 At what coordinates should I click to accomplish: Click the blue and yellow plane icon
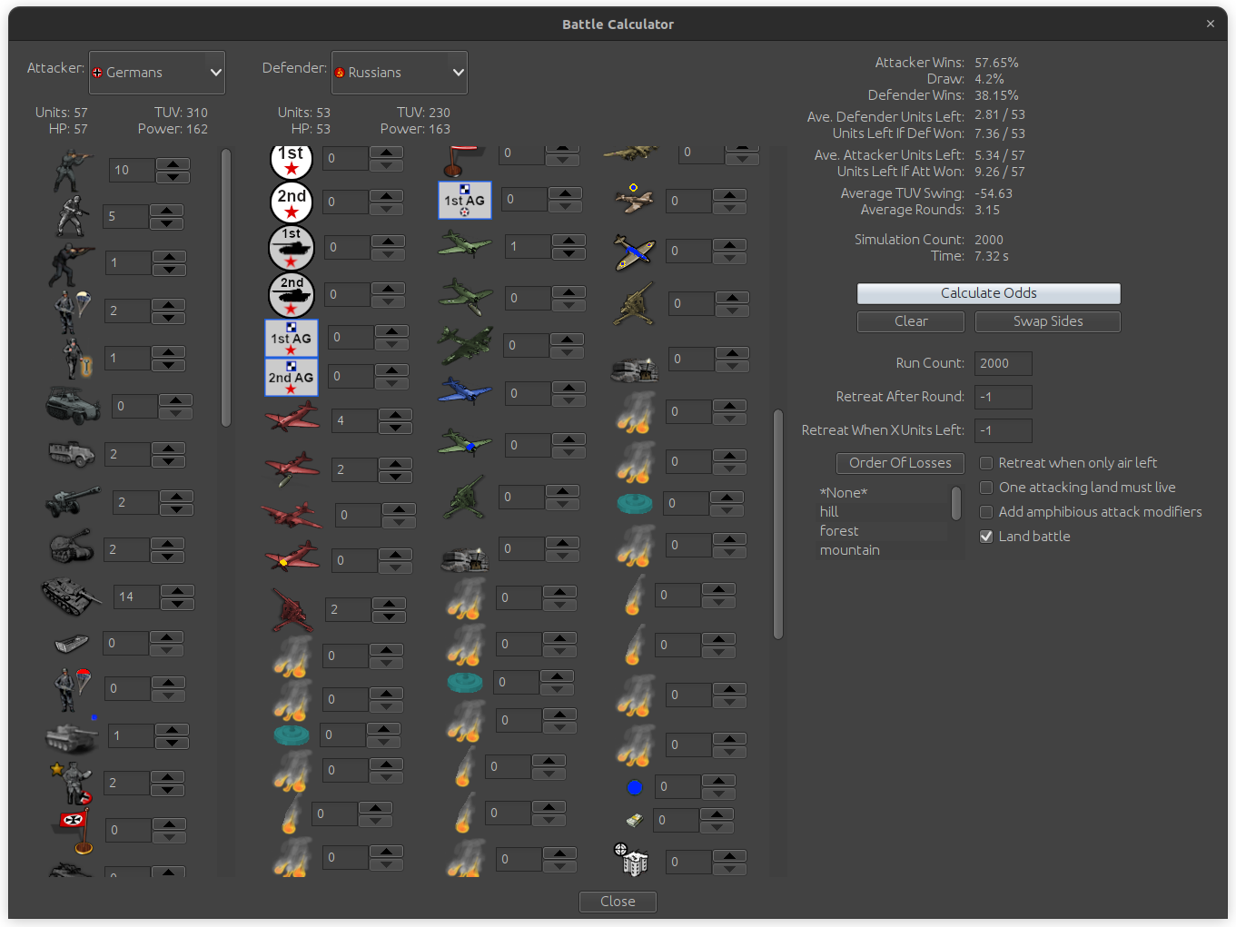pyautogui.click(x=634, y=251)
